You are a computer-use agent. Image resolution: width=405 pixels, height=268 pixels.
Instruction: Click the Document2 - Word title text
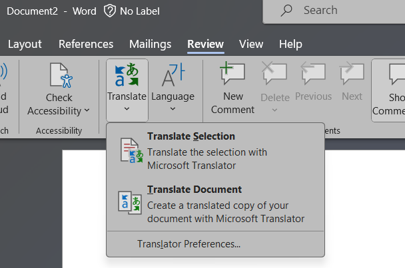[x=51, y=11]
